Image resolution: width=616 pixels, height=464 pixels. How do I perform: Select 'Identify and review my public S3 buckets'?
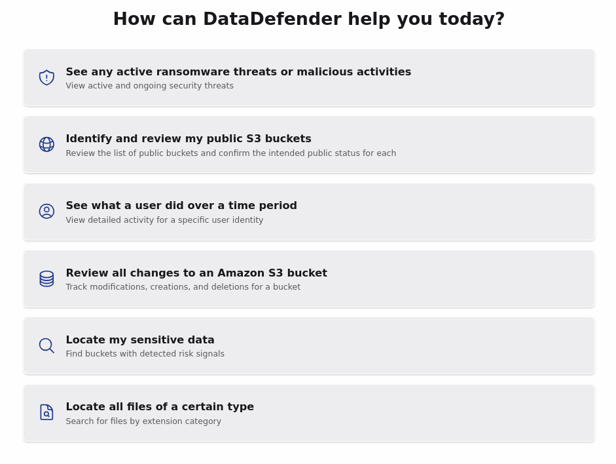pos(189,138)
